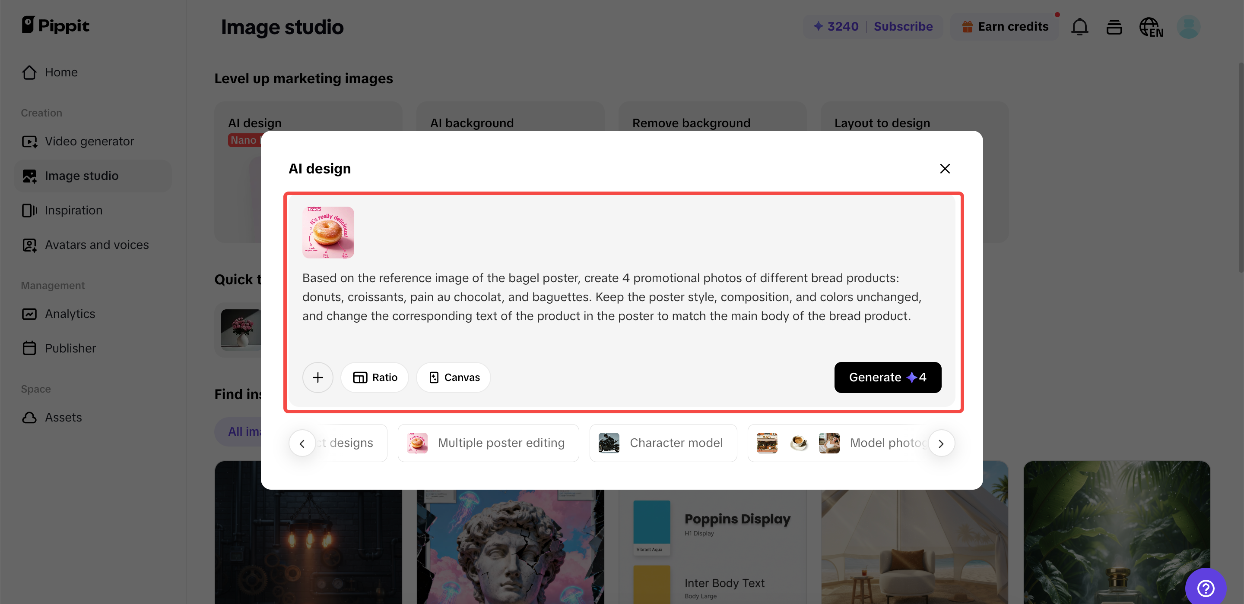Screen dimensions: 1244x604
Task: Click the Subscribe link
Action: coord(903,27)
